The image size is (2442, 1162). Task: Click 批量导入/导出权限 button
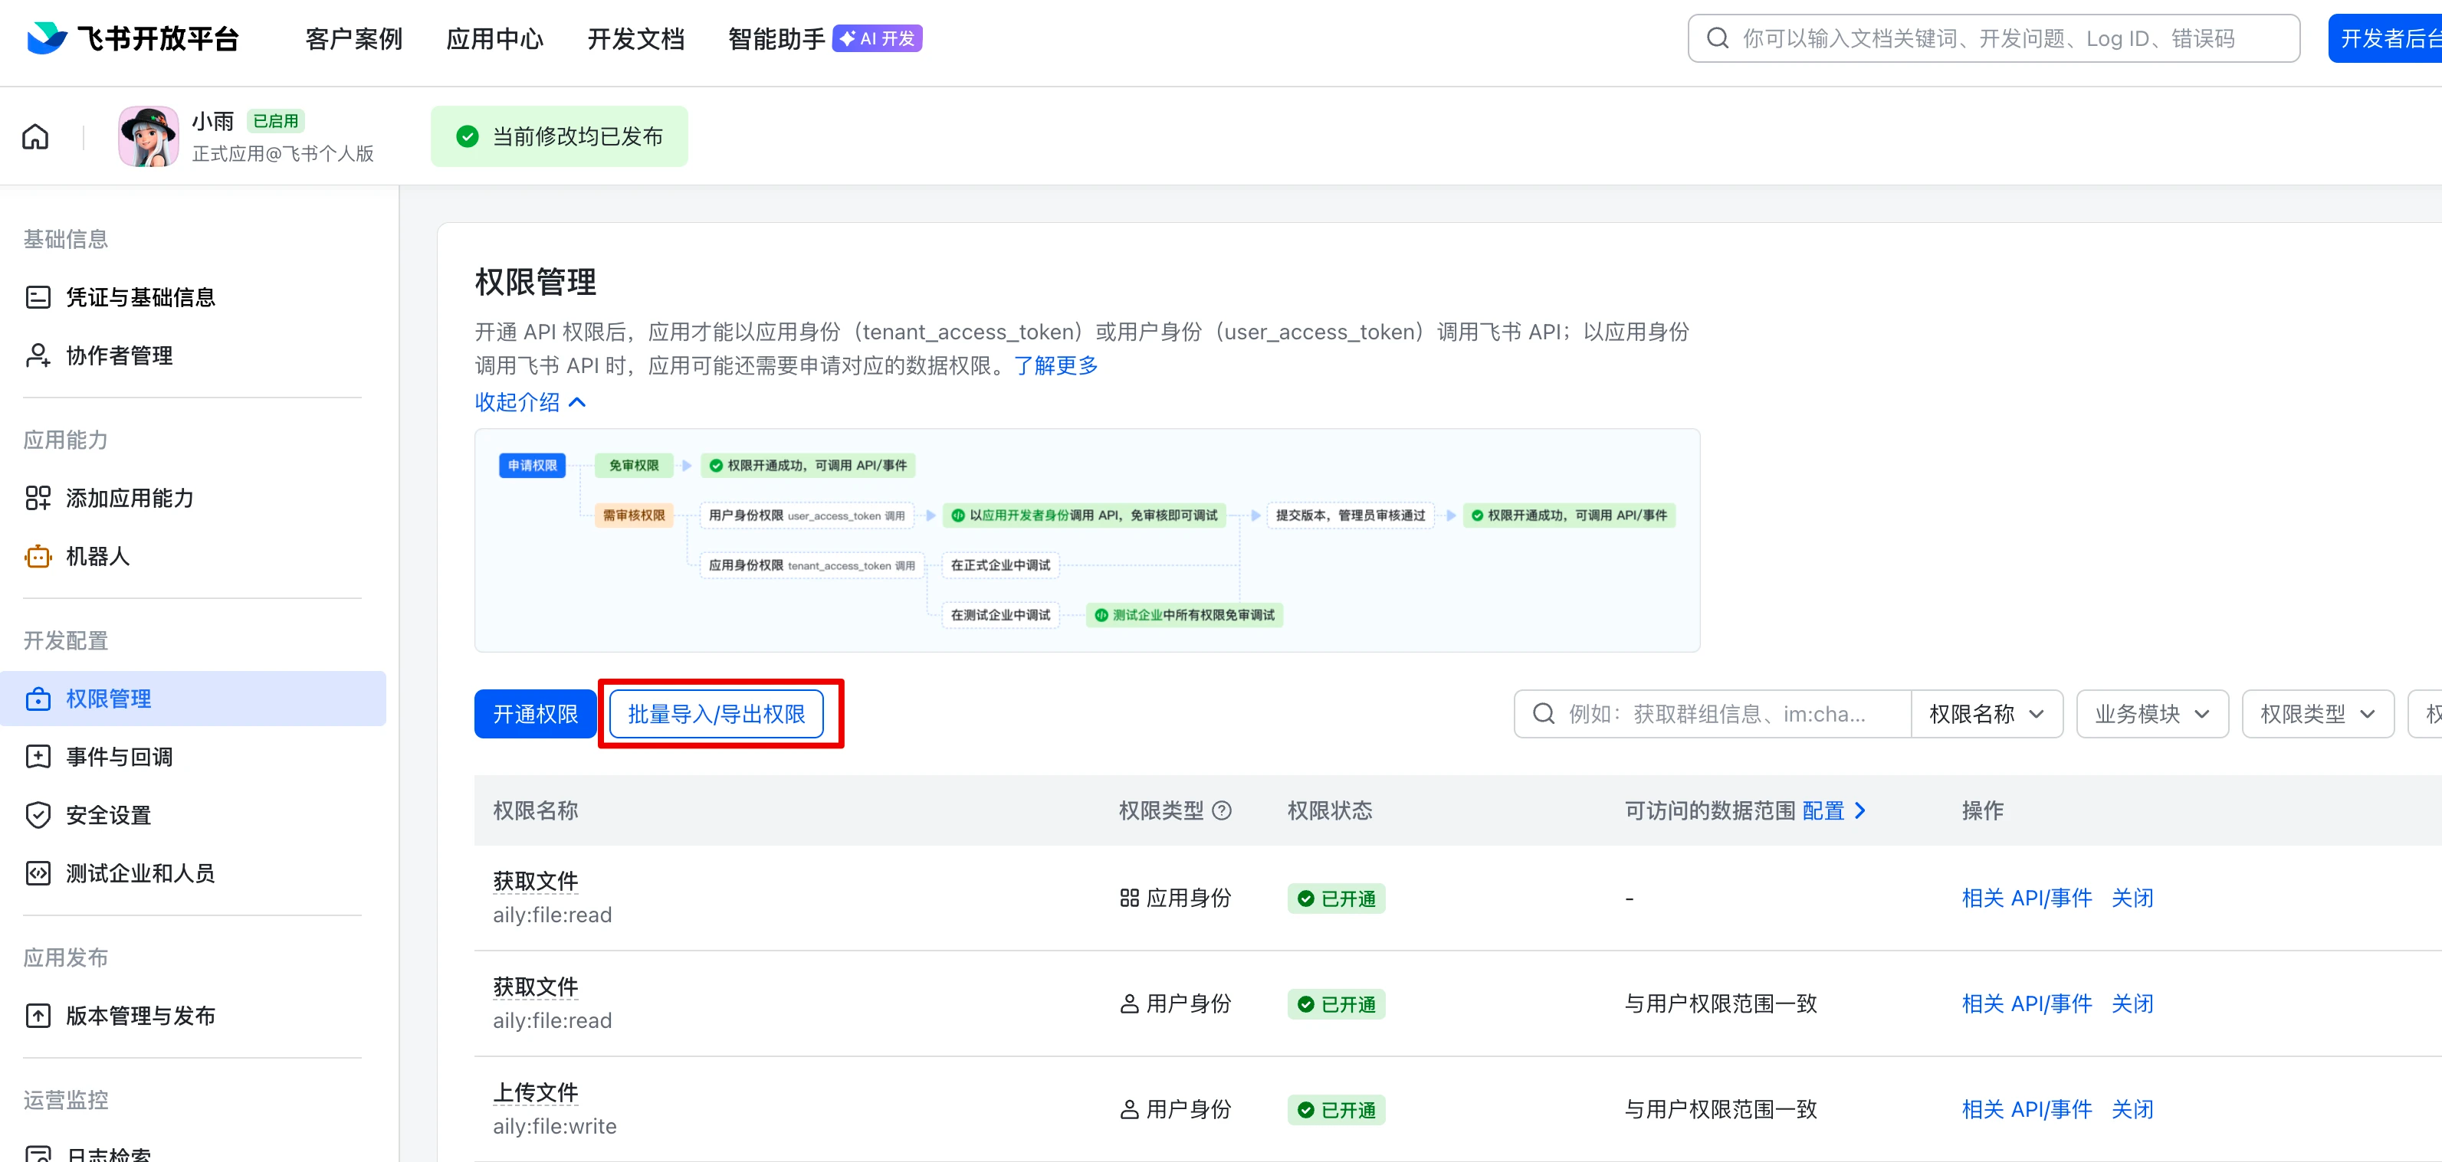(716, 714)
